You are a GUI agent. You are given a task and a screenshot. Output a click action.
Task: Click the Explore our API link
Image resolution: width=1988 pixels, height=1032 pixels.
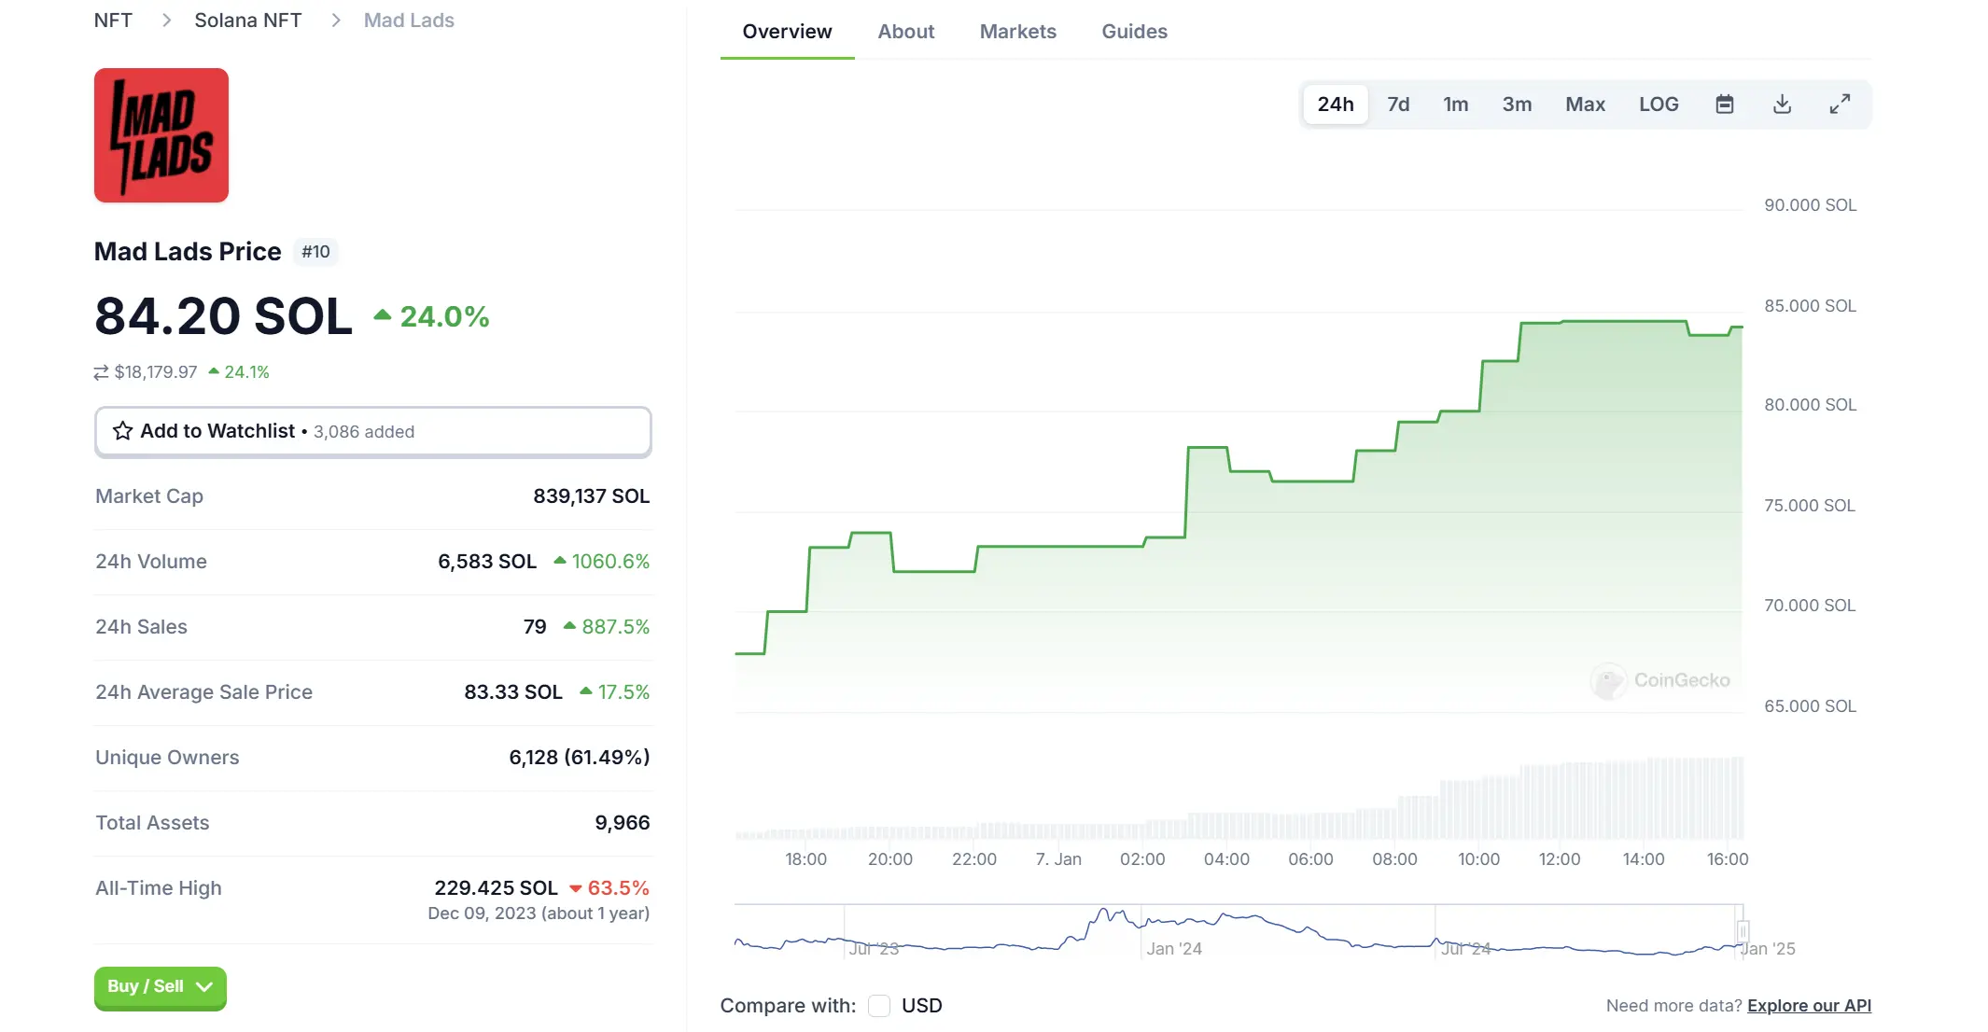(x=1809, y=1006)
